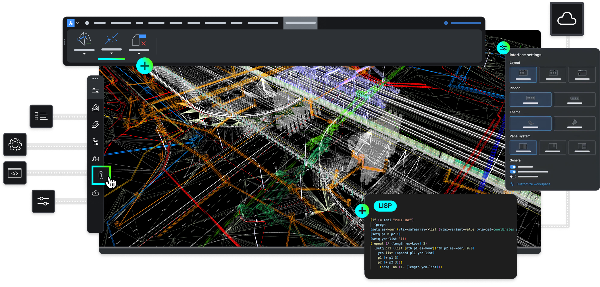Image resolution: width=600 pixels, height=287 pixels.
Task: Switch to the active document tab
Action: point(300,23)
